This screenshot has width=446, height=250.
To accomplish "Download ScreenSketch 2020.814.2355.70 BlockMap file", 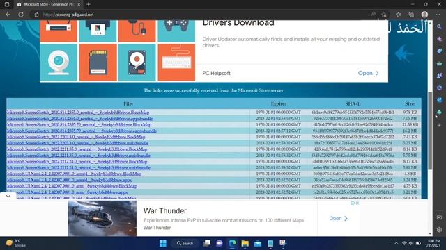I will click(79, 124).
